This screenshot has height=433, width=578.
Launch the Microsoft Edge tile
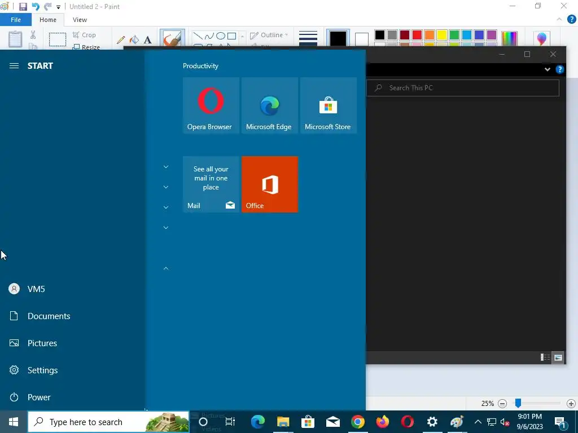coord(269,105)
